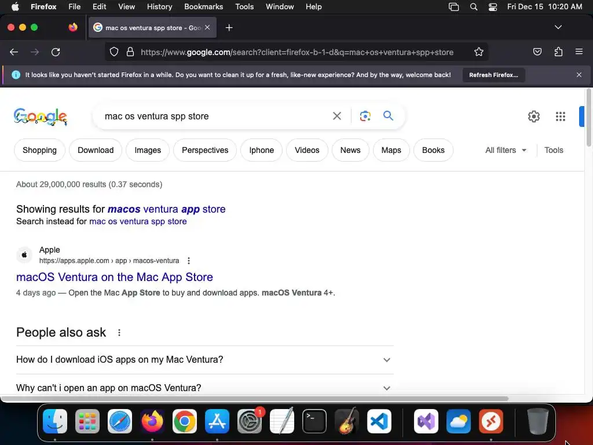Open more options for Apple result

[189, 261]
